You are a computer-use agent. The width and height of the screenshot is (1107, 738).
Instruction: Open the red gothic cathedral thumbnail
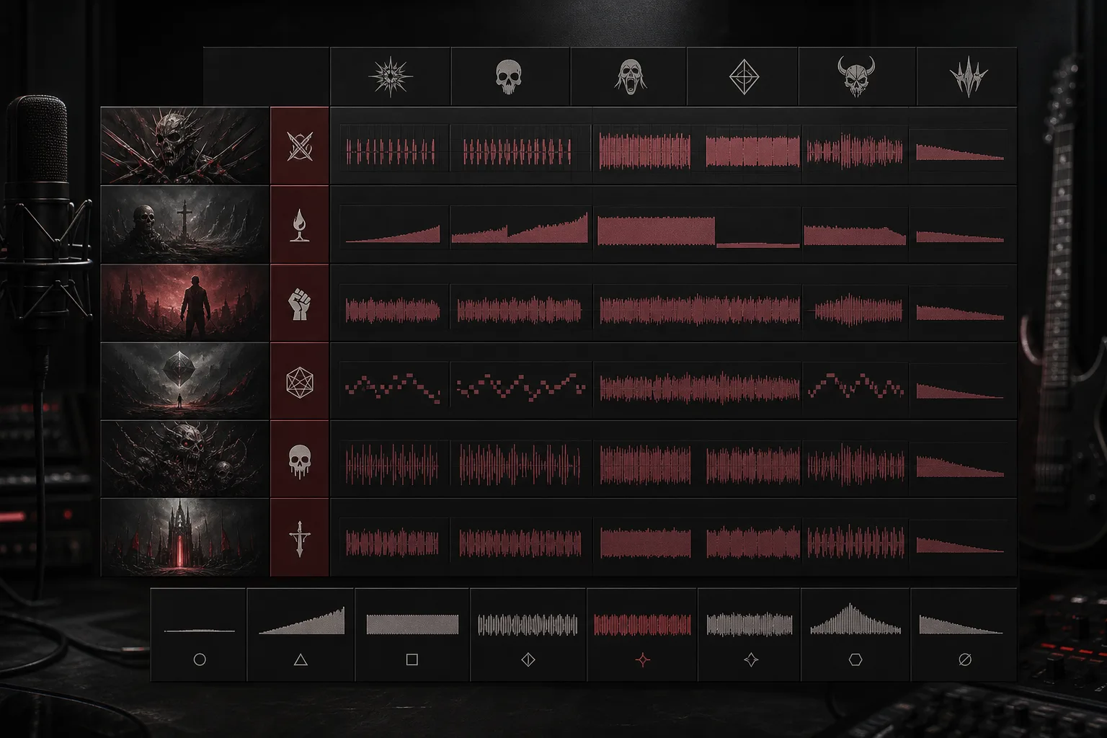click(x=184, y=538)
